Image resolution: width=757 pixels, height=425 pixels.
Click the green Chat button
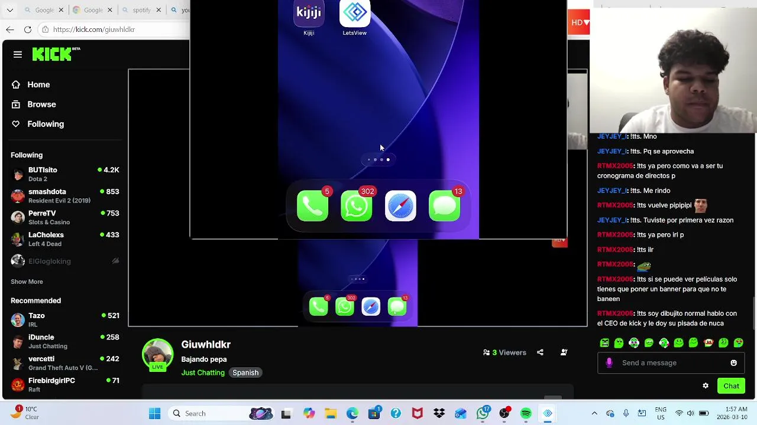(731, 386)
